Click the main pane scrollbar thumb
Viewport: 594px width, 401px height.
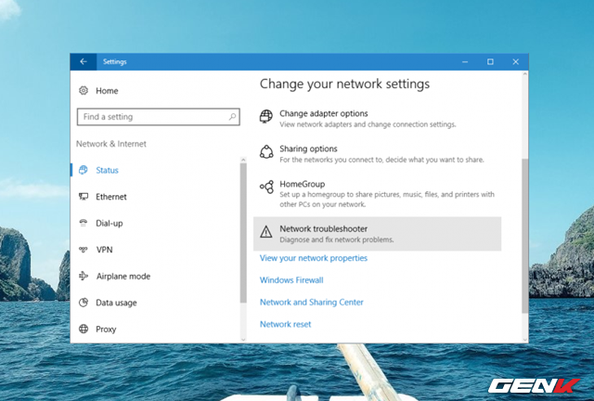pos(524,236)
